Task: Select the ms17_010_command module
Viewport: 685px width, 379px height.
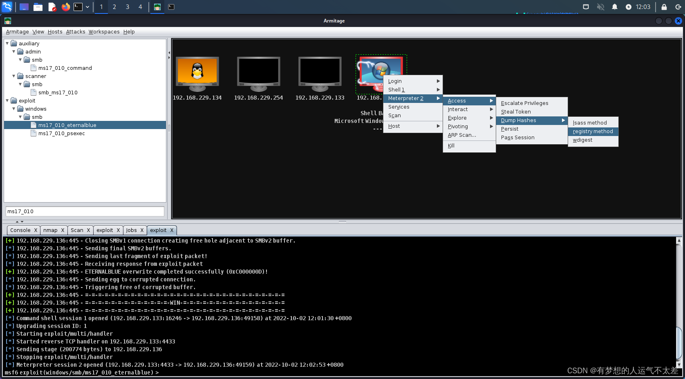Action: pos(65,68)
